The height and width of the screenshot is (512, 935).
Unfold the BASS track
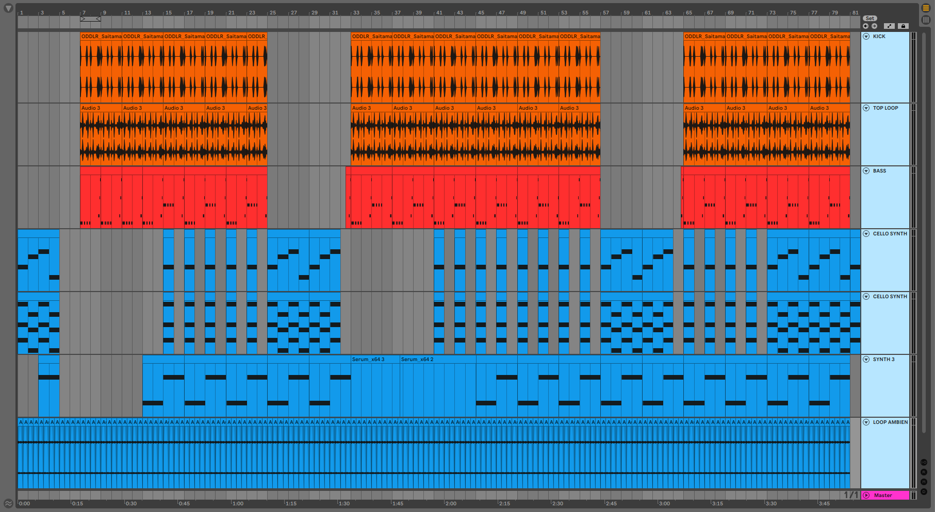tap(866, 171)
